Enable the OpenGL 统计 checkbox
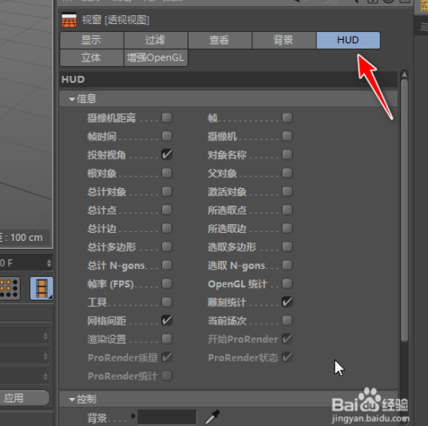 (287, 284)
